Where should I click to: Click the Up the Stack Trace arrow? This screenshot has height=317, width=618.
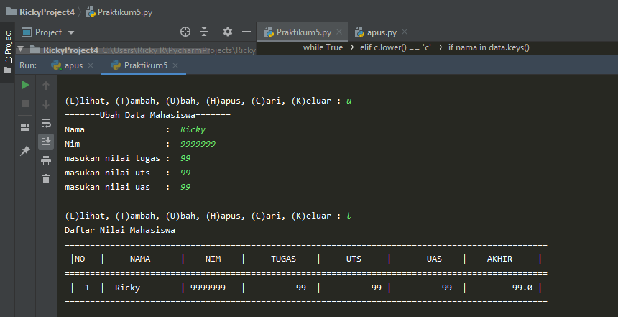pyautogui.click(x=46, y=86)
